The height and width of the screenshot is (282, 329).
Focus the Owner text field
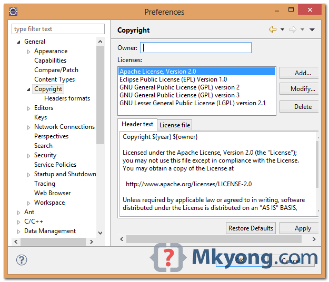pyautogui.click(x=195, y=47)
